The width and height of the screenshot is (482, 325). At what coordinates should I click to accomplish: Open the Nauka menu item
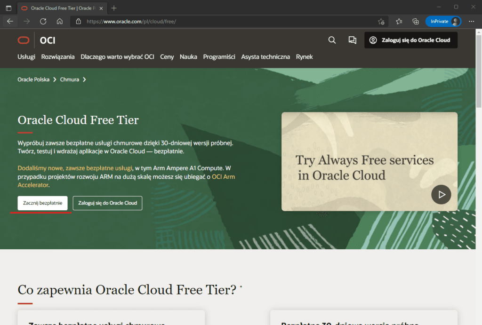(188, 57)
